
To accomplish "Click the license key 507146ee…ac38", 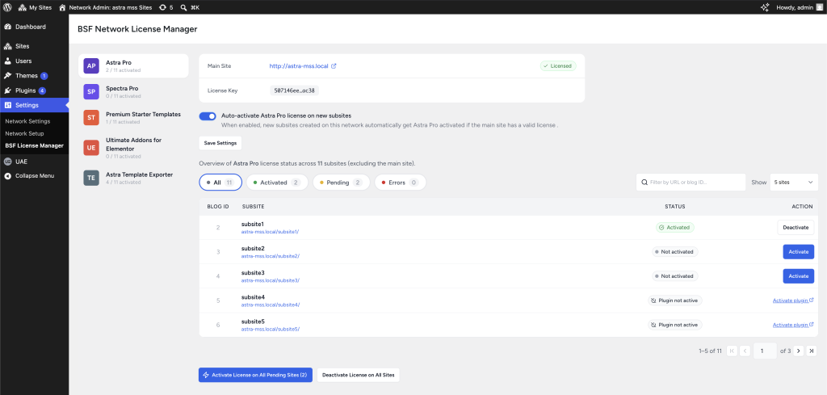I will pos(294,90).
